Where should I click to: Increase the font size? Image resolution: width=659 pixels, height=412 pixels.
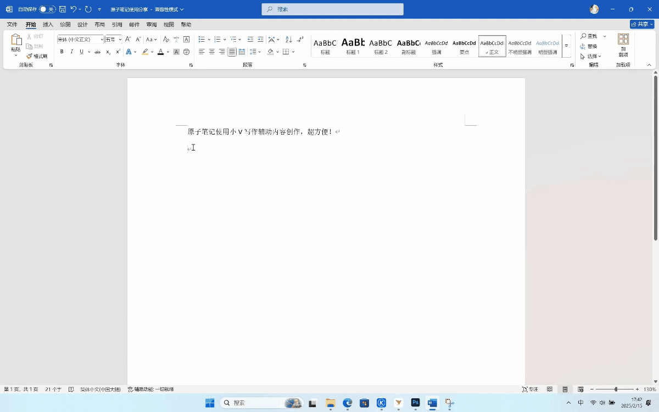click(128, 40)
